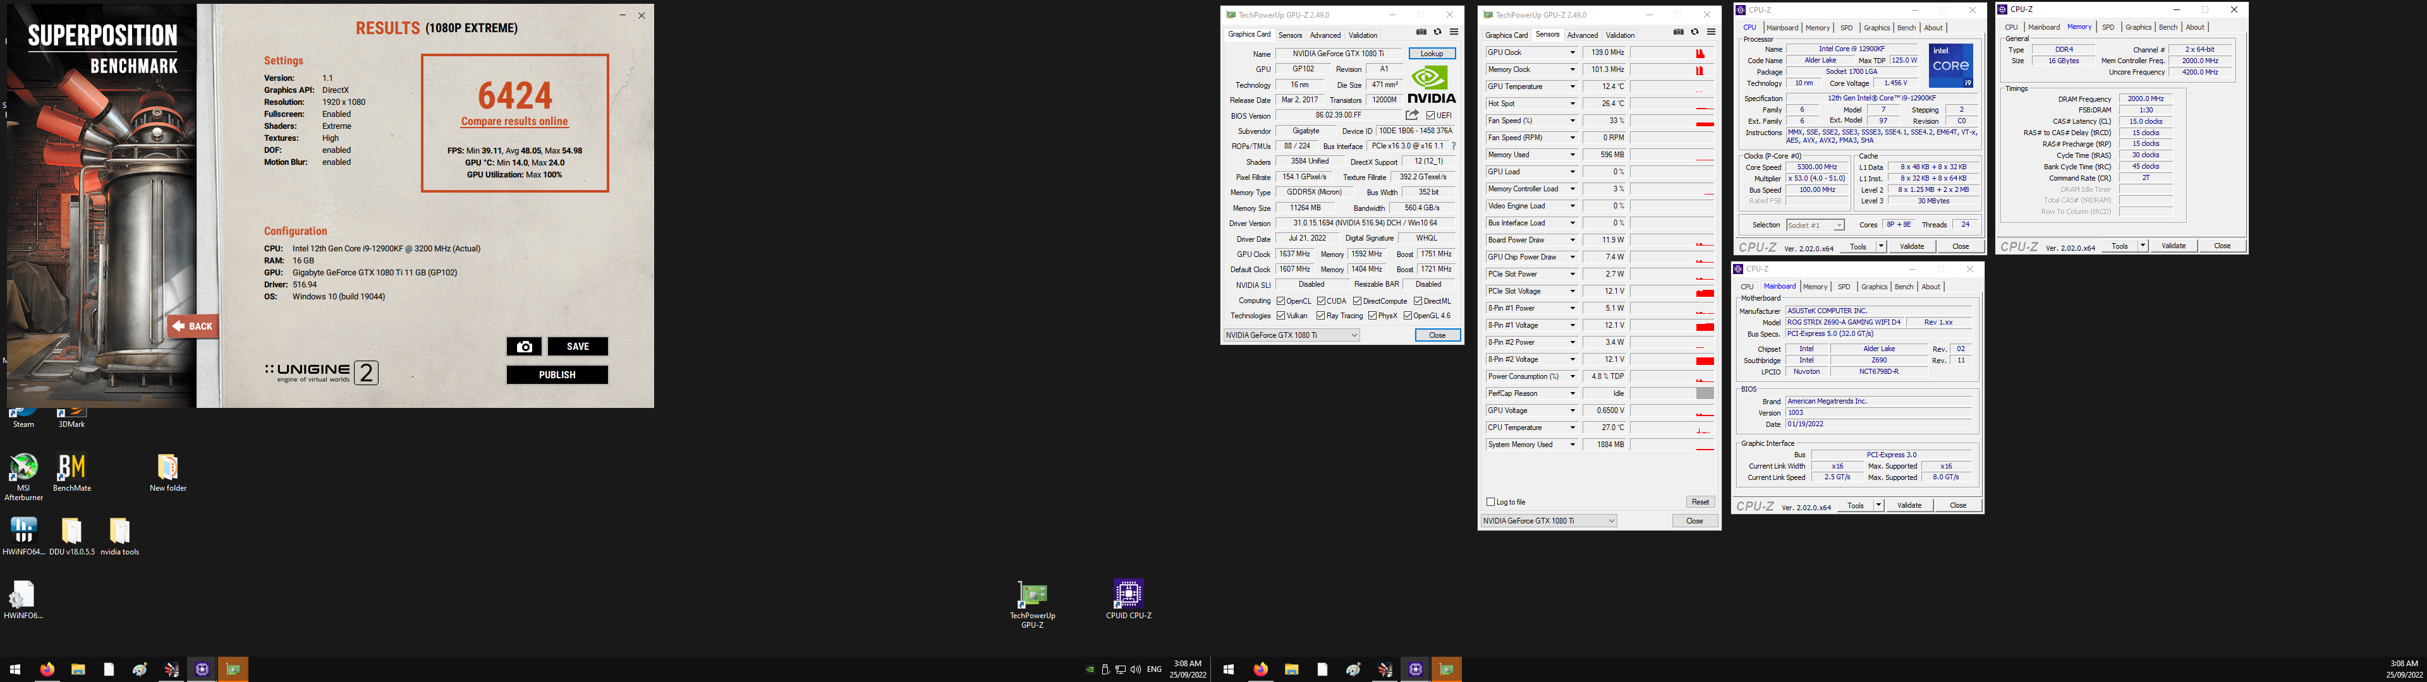Open the Board Power Draw sensor dropdown
This screenshot has height=682, width=2427.
coord(1571,240)
